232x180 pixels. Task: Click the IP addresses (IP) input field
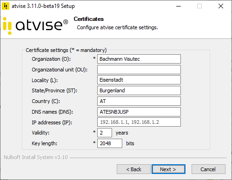pyautogui.click(x=139, y=122)
